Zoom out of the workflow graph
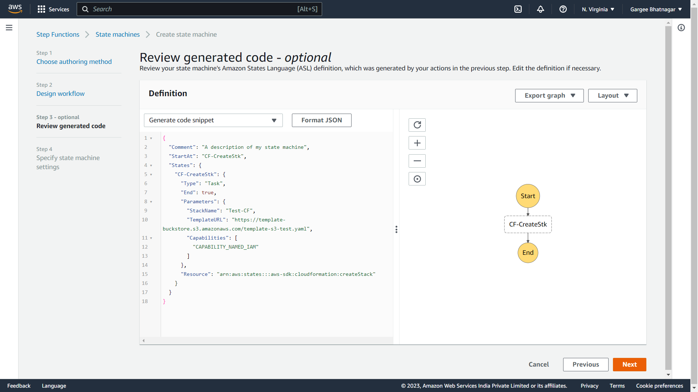This screenshot has width=698, height=392. pyautogui.click(x=417, y=161)
